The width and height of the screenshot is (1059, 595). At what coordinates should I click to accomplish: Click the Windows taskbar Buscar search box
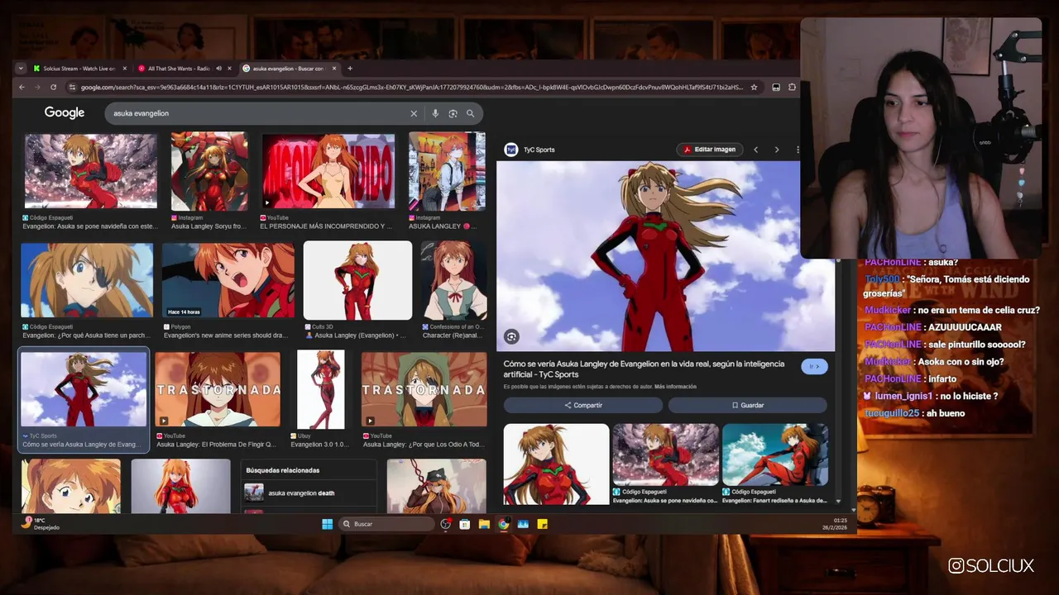coord(386,524)
